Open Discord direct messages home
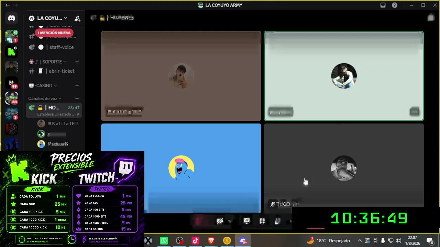Viewport: 440px width, 247px height. click(11, 18)
